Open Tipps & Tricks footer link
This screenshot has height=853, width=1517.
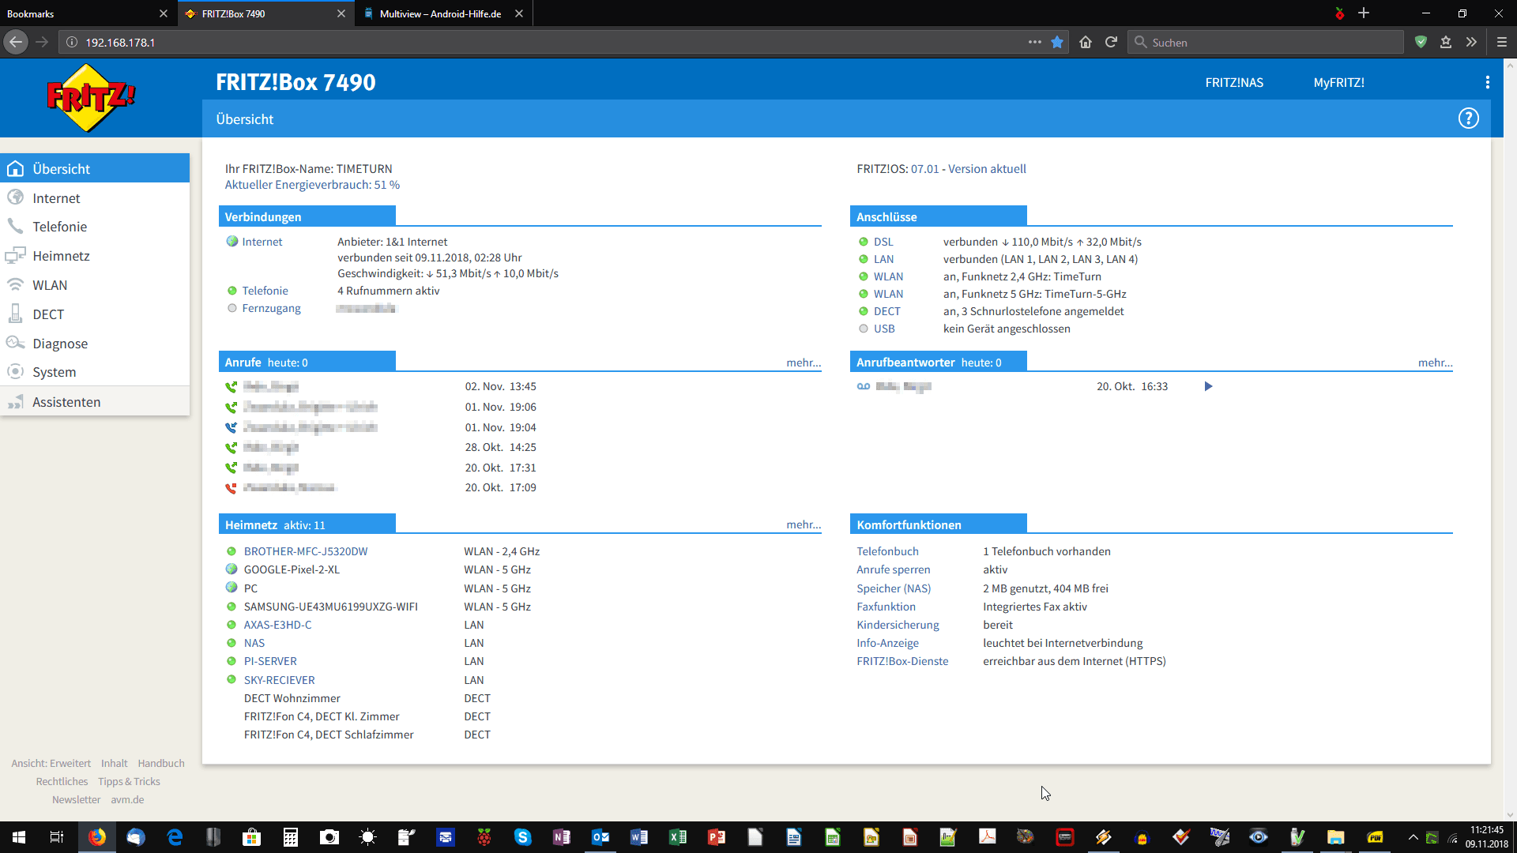coord(129,781)
